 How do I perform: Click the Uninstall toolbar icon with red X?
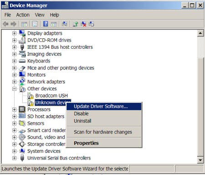coord(83,24)
